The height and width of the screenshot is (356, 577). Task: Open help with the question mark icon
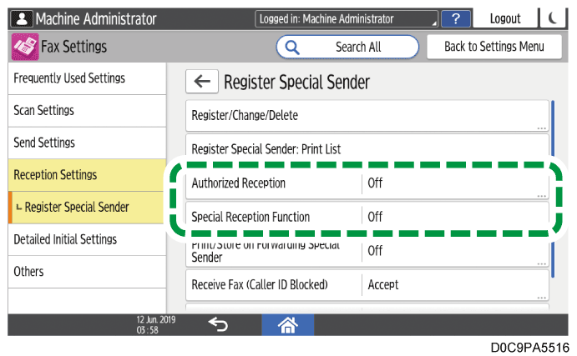[x=455, y=18]
